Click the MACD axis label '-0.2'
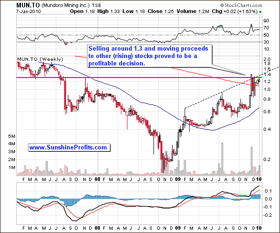Image resolution: width=280 pixels, height=233 pixels. pyautogui.click(x=267, y=215)
